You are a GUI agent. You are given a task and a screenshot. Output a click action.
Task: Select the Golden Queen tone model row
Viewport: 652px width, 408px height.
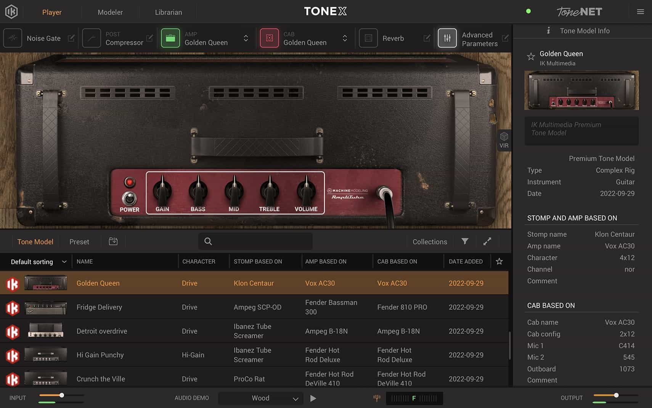254,283
